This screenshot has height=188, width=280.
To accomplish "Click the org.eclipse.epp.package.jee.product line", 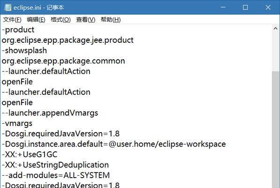I will pos(68,40).
